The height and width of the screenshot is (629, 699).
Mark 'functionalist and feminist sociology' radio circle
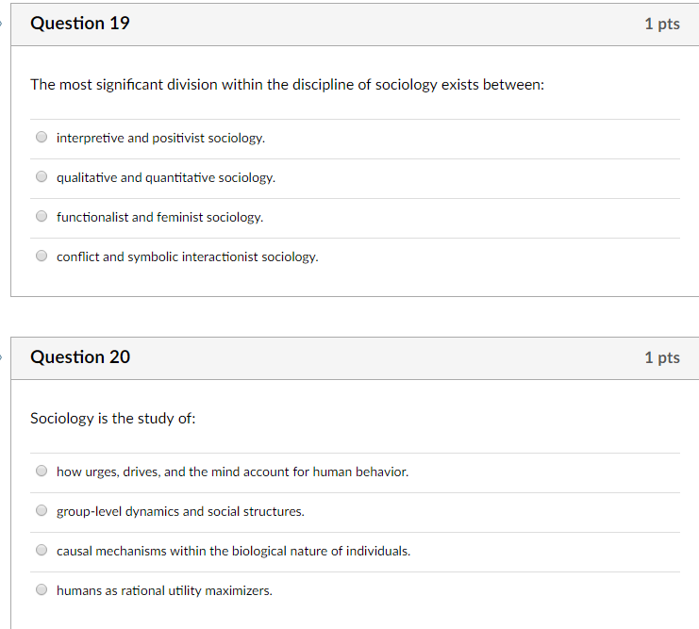(42, 216)
